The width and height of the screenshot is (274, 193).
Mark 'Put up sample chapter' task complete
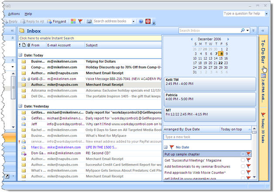[x=243, y=154]
